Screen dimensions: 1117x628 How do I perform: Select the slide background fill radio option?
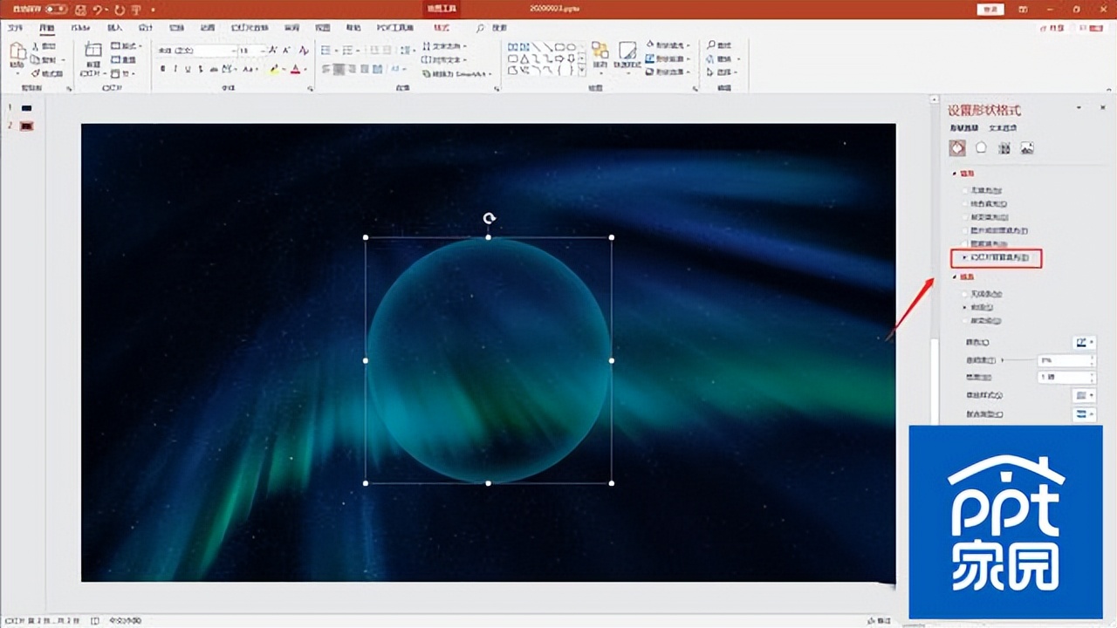[963, 258]
